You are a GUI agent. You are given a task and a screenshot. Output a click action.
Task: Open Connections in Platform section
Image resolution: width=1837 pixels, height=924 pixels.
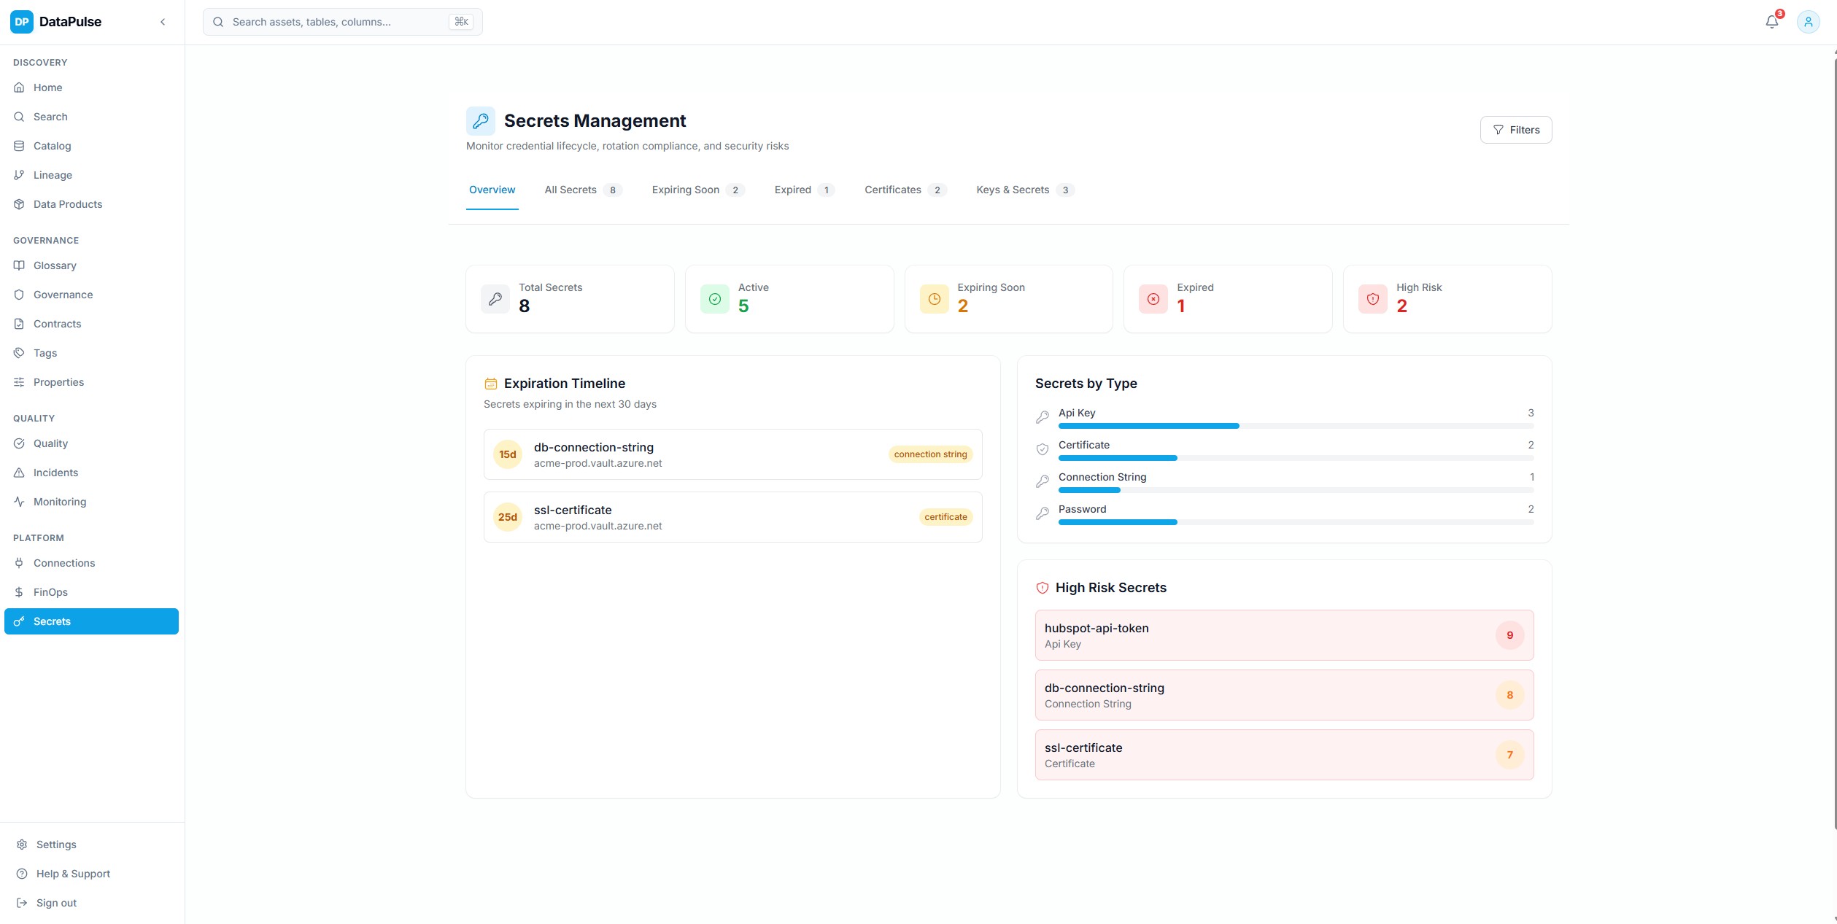point(64,563)
